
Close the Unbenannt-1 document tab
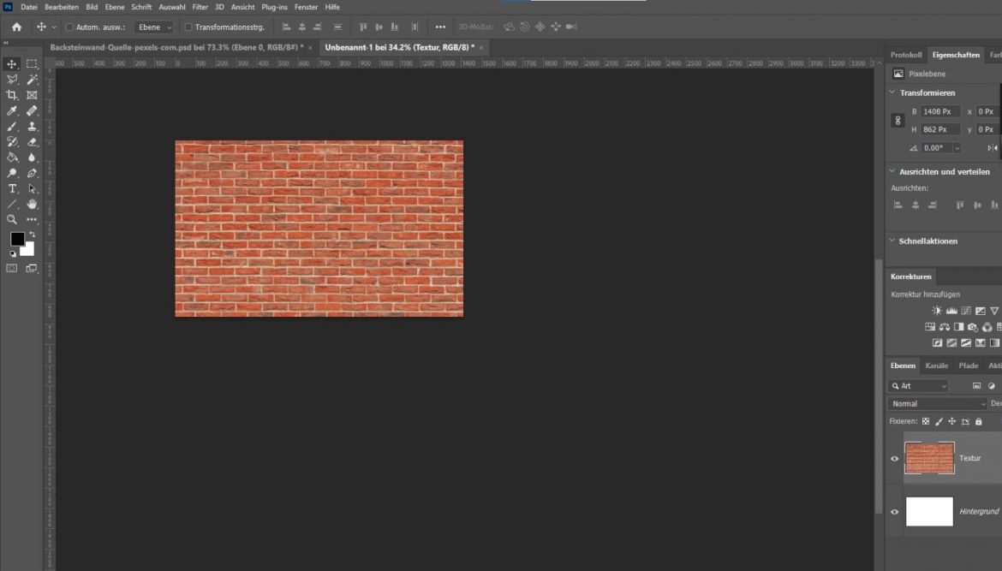click(481, 48)
